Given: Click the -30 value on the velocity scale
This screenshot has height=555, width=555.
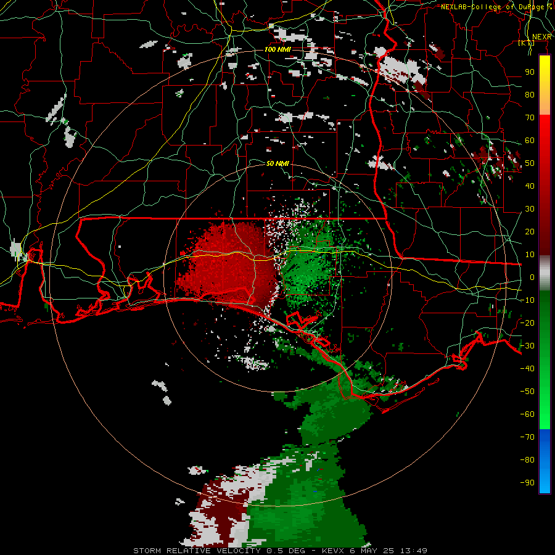Looking at the screenshot, I should pyautogui.click(x=527, y=346).
